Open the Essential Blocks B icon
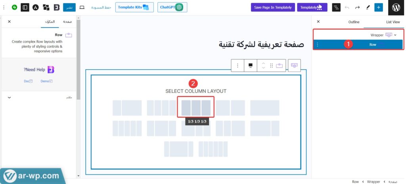Image resolution: width=406 pixels, height=184 pixels. [x=56, y=8]
